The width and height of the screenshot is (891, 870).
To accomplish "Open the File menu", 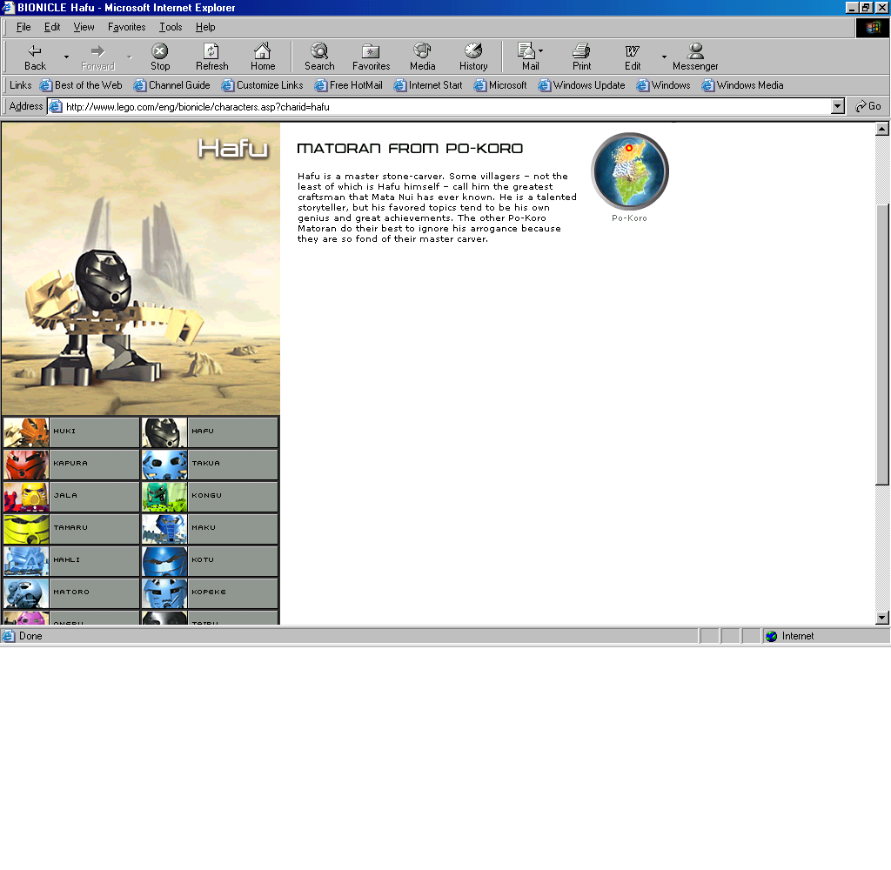I will coord(23,27).
